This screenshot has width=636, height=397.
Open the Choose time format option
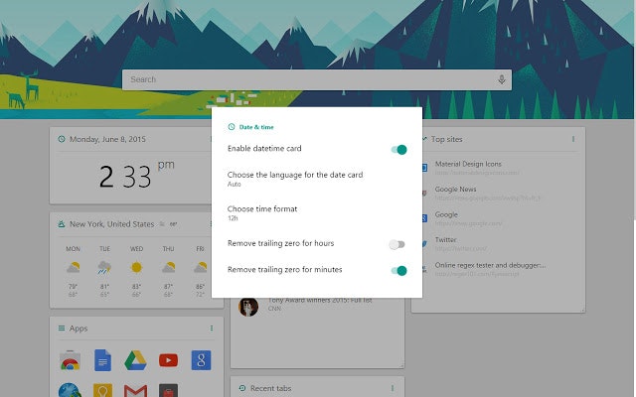316,212
